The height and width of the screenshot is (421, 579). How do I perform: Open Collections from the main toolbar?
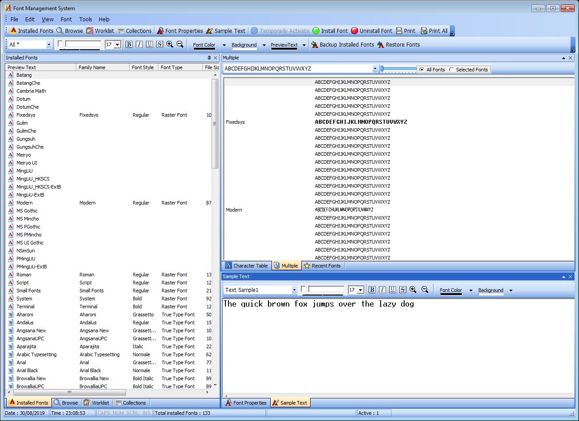pos(134,31)
